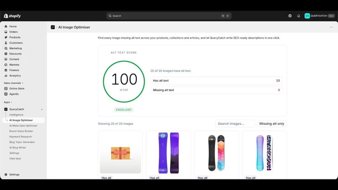
Task: Click 'Showing 20 of 20 images' text
Action: tap(115, 124)
